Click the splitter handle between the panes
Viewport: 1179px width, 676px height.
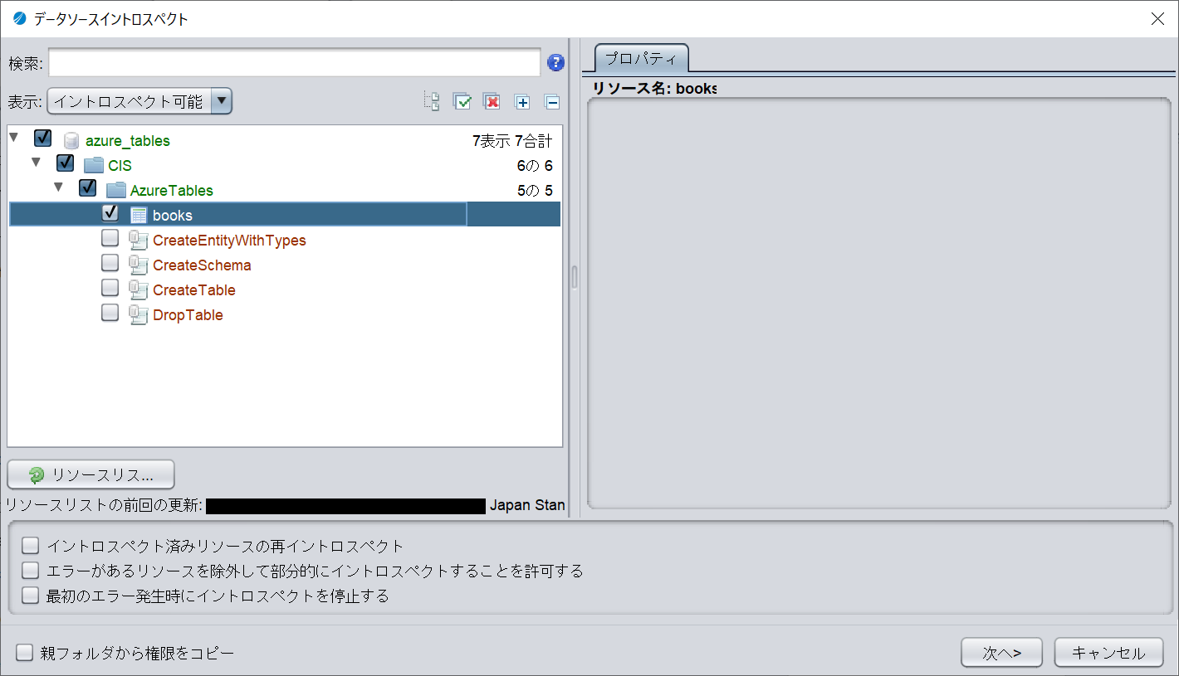click(x=574, y=277)
